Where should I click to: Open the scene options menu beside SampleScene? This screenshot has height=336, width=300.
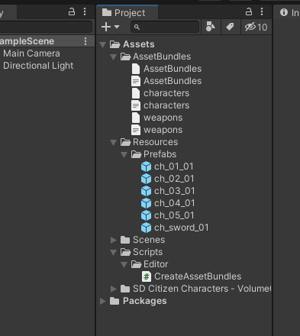(85, 41)
